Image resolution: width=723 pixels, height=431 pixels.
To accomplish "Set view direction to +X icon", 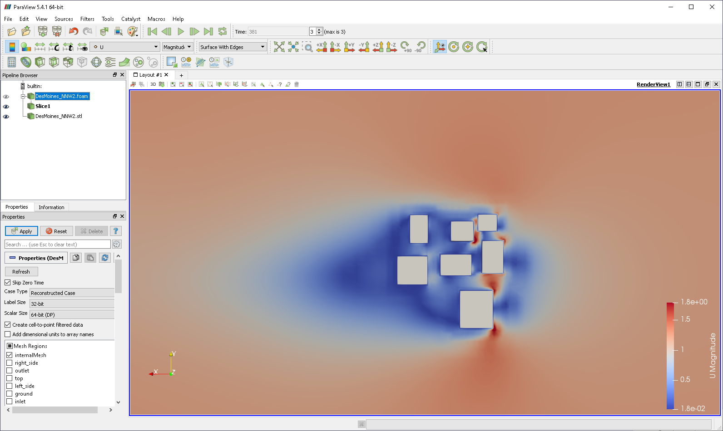I will click(322, 47).
